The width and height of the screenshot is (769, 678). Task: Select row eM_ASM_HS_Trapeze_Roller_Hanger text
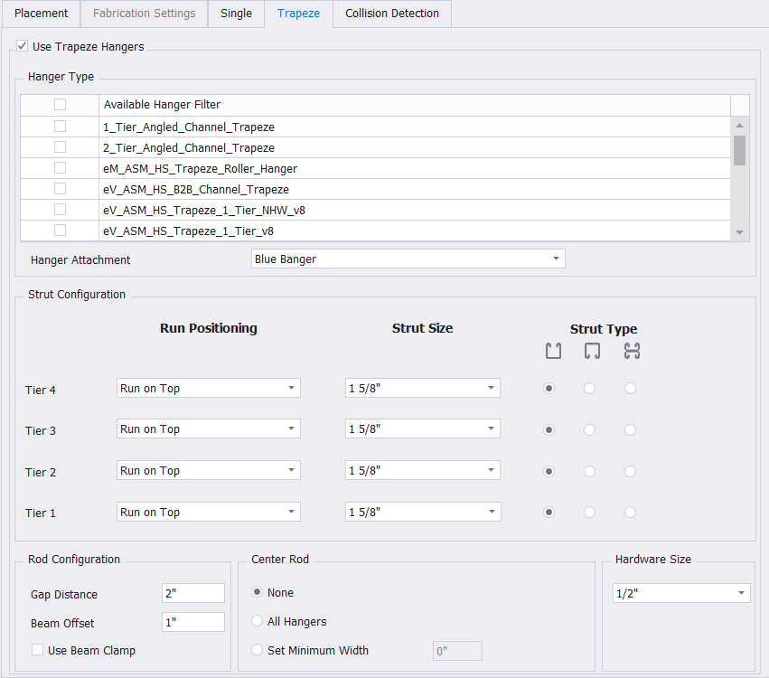(200, 169)
